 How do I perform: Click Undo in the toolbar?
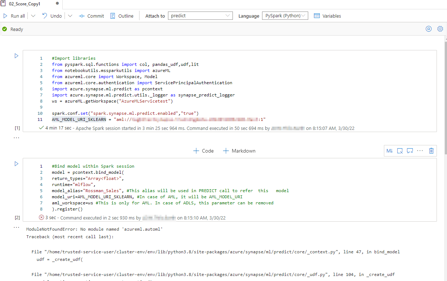[52, 16]
